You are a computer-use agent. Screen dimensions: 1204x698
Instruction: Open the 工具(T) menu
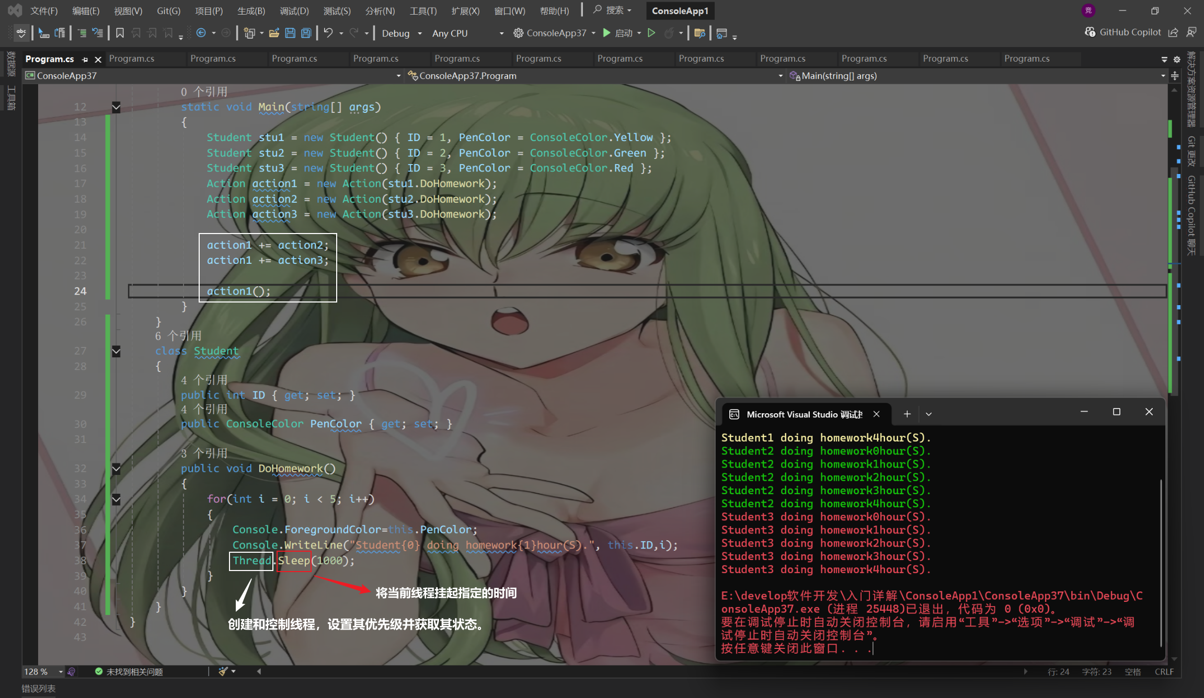[423, 10]
